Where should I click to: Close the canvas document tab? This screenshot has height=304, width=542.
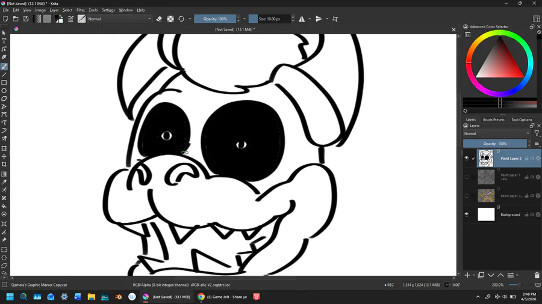pyautogui.click(x=453, y=29)
